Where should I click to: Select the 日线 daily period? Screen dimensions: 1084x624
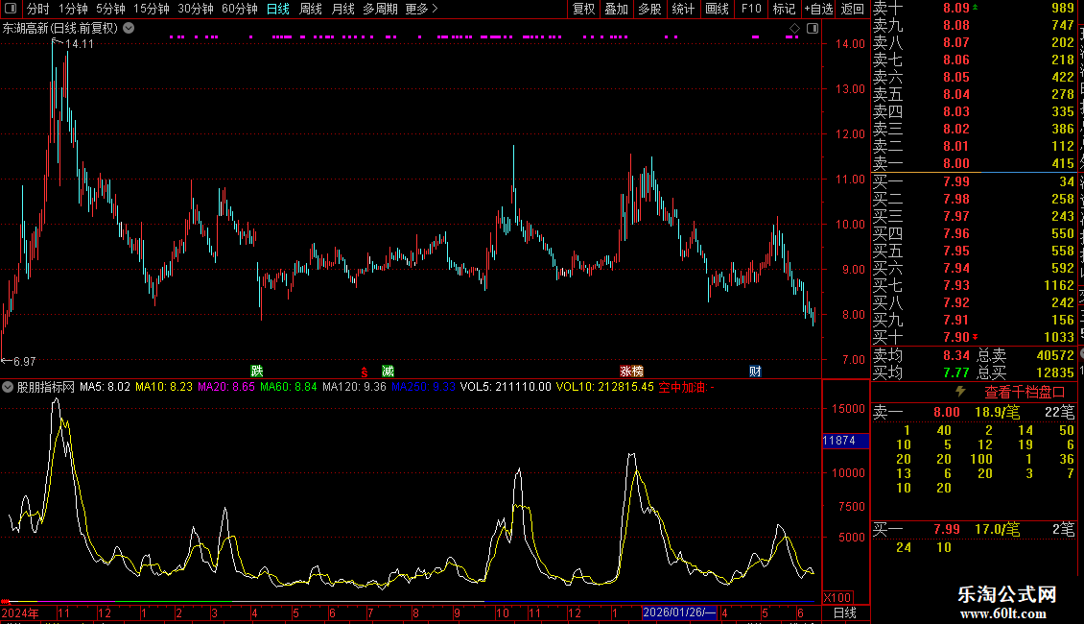278,9
